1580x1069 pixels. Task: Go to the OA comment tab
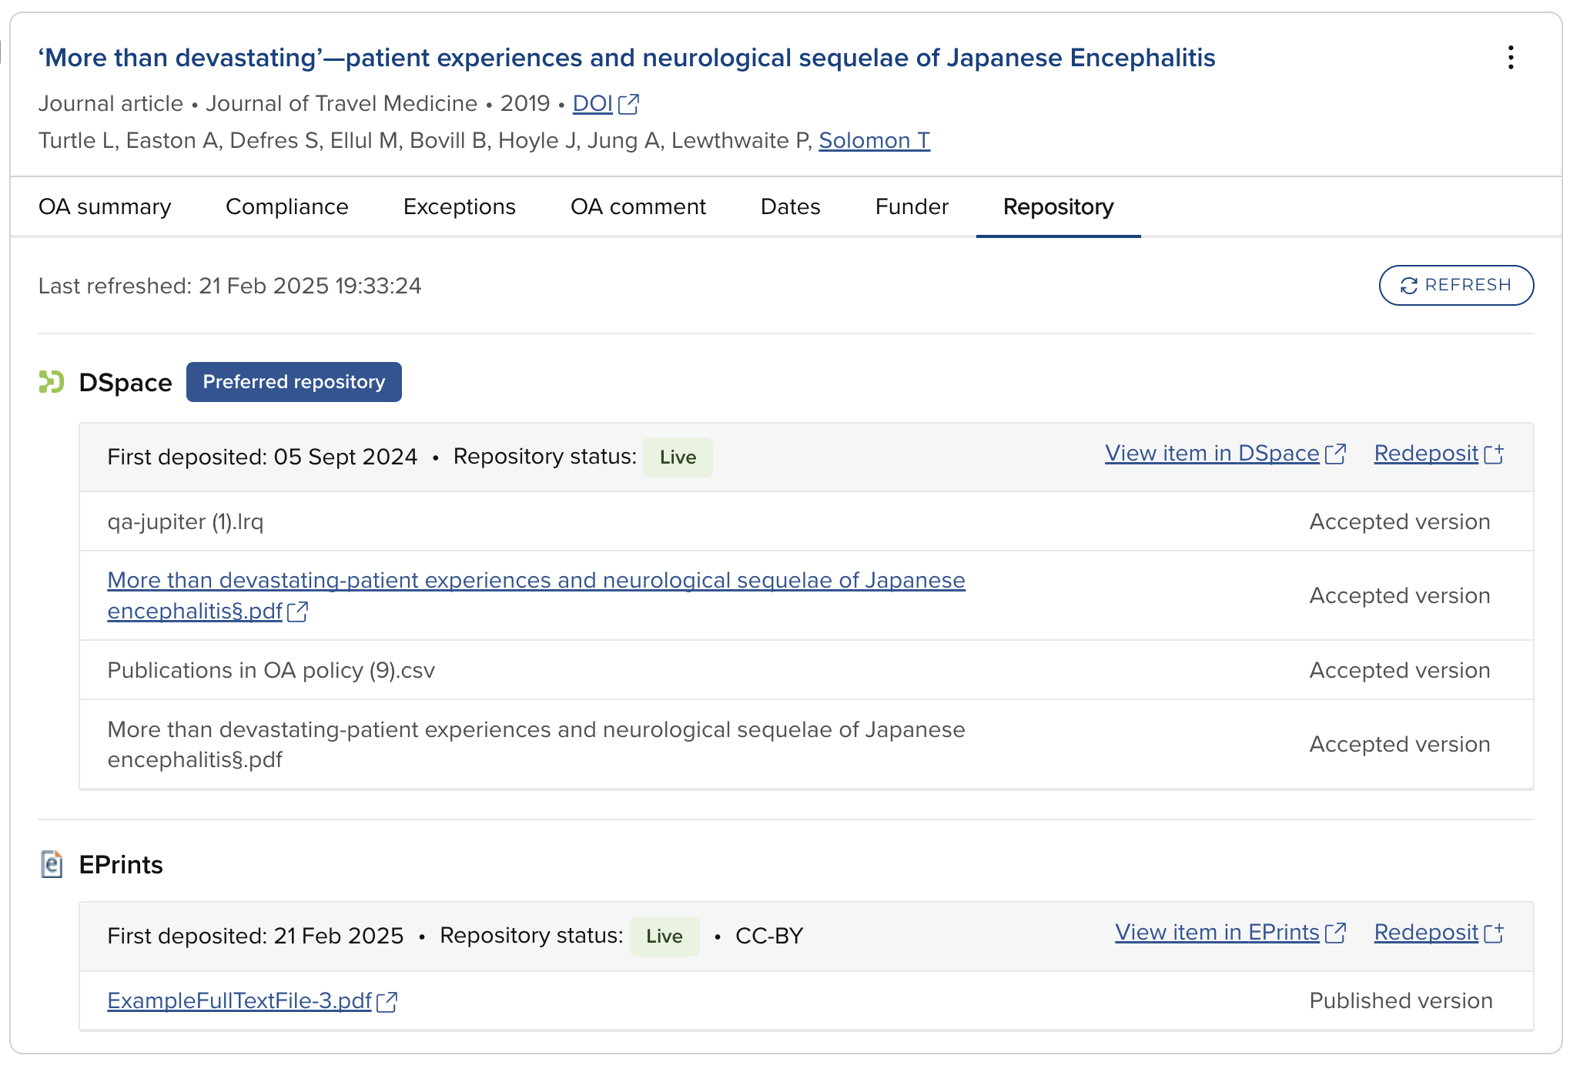click(x=638, y=207)
